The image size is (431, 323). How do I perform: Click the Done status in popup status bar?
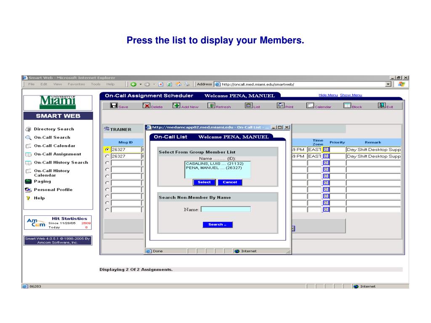(158, 251)
